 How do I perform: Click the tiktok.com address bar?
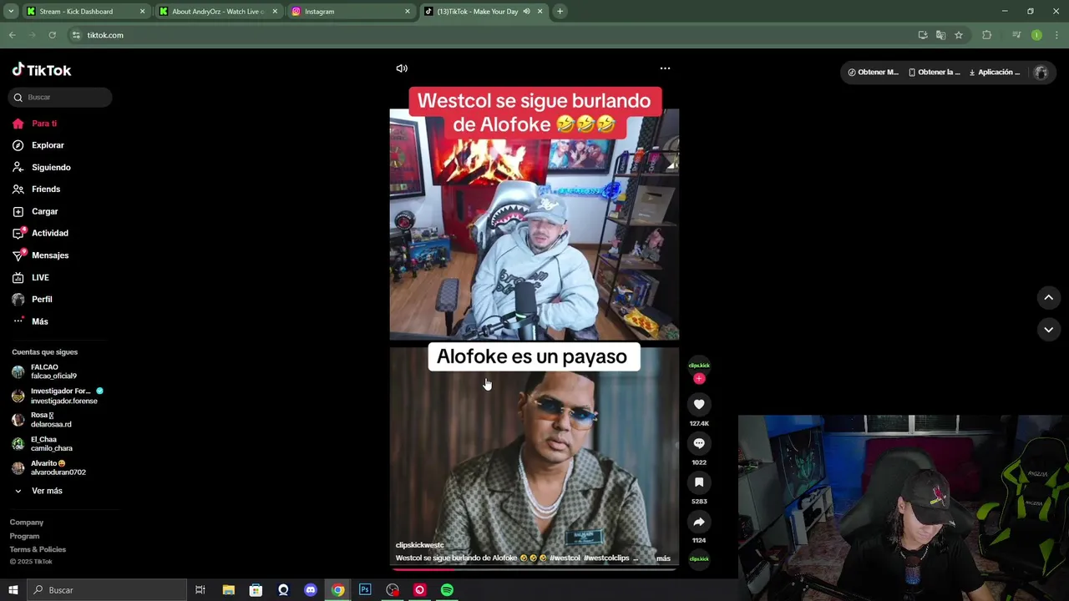coord(491,35)
